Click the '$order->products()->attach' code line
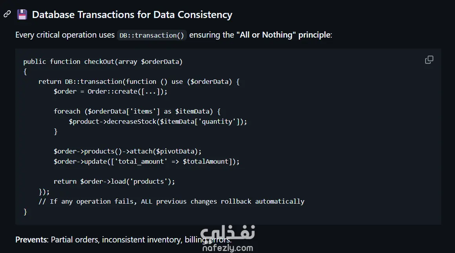This screenshot has height=253, width=455. [x=127, y=151]
